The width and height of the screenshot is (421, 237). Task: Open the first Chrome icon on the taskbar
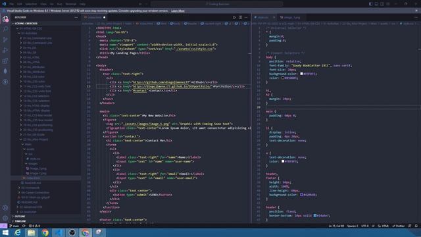click(45, 232)
